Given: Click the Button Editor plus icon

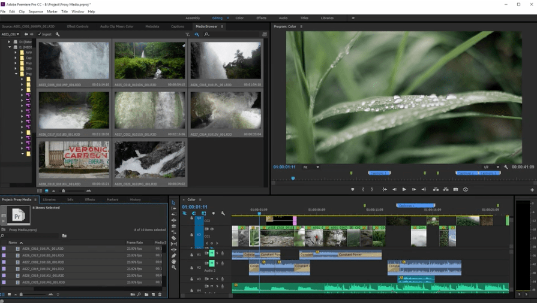Looking at the screenshot, I should pyautogui.click(x=532, y=190).
